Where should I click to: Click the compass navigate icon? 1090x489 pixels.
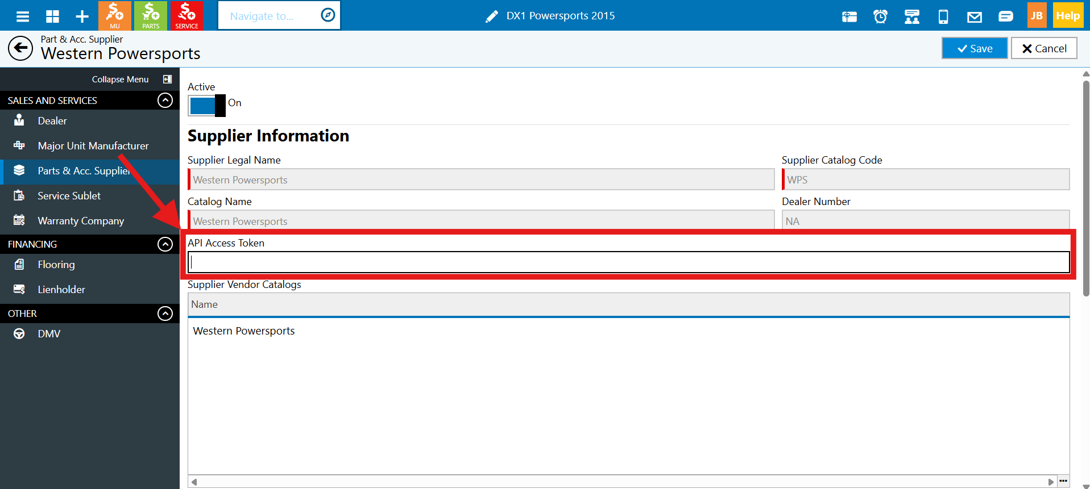coord(328,15)
